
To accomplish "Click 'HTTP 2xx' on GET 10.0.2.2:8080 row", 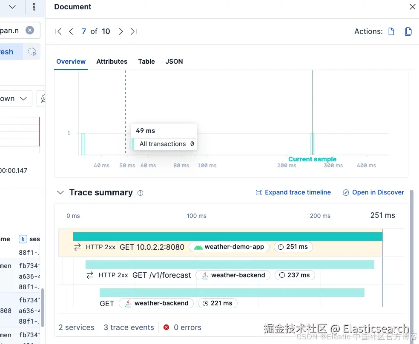I will [x=100, y=247].
